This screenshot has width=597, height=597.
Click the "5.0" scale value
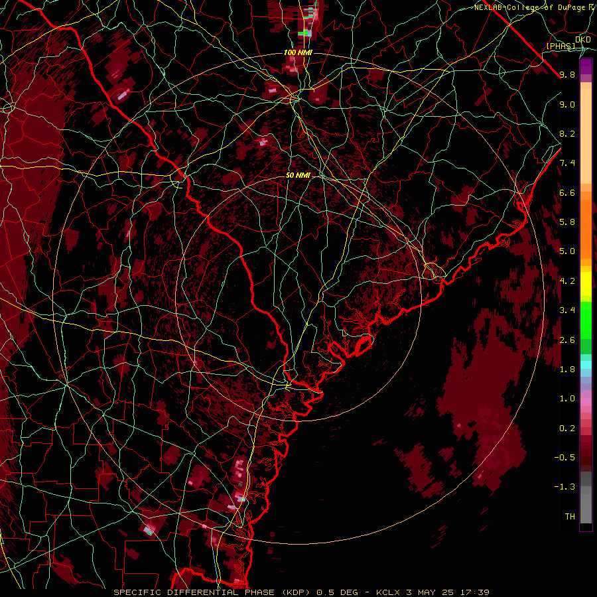pyautogui.click(x=567, y=251)
